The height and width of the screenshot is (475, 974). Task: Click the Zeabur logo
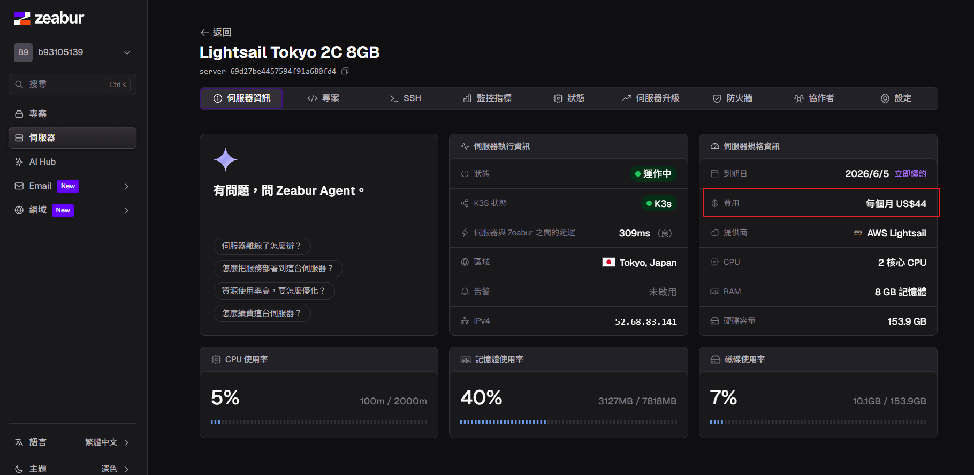[49, 18]
